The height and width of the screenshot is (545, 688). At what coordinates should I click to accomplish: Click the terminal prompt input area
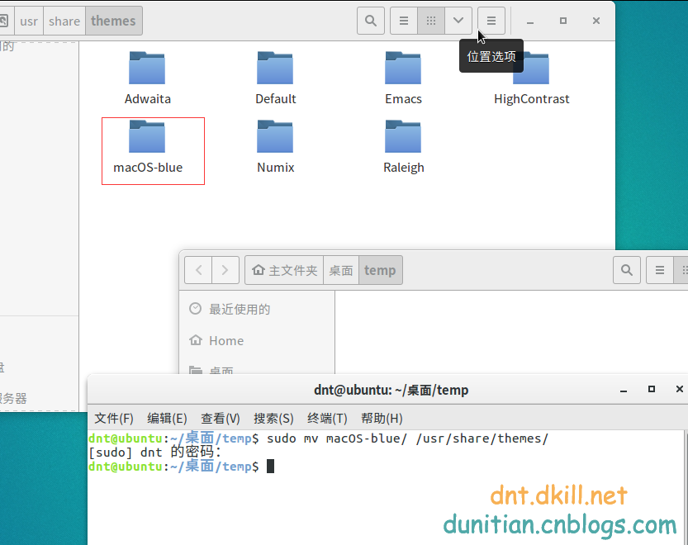point(270,467)
